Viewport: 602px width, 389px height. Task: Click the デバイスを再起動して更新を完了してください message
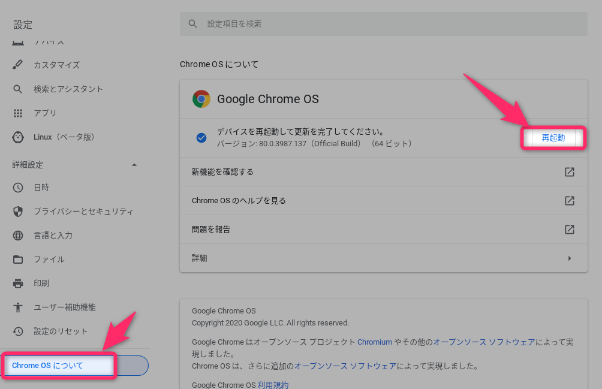pos(300,132)
